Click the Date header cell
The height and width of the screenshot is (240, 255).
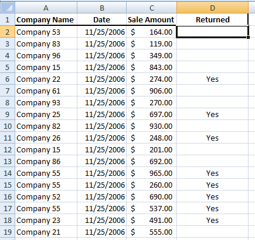(x=102, y=19)
